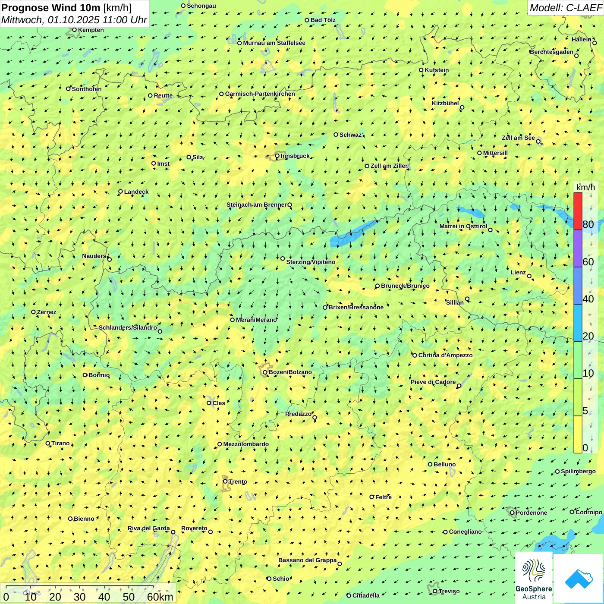604x604 pixels.
Task: Select the Murnau am Staffelsee label
Action: (x=274, y=43)
